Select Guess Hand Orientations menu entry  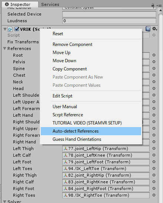pos(91,139)
